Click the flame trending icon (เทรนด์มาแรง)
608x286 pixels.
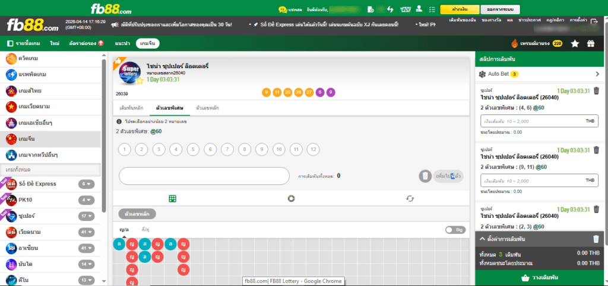tap(515, 43)
